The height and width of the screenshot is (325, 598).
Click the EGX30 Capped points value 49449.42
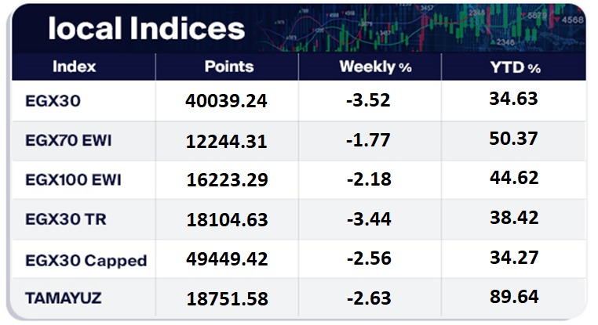pyautogui.click(x=227, y=260)
